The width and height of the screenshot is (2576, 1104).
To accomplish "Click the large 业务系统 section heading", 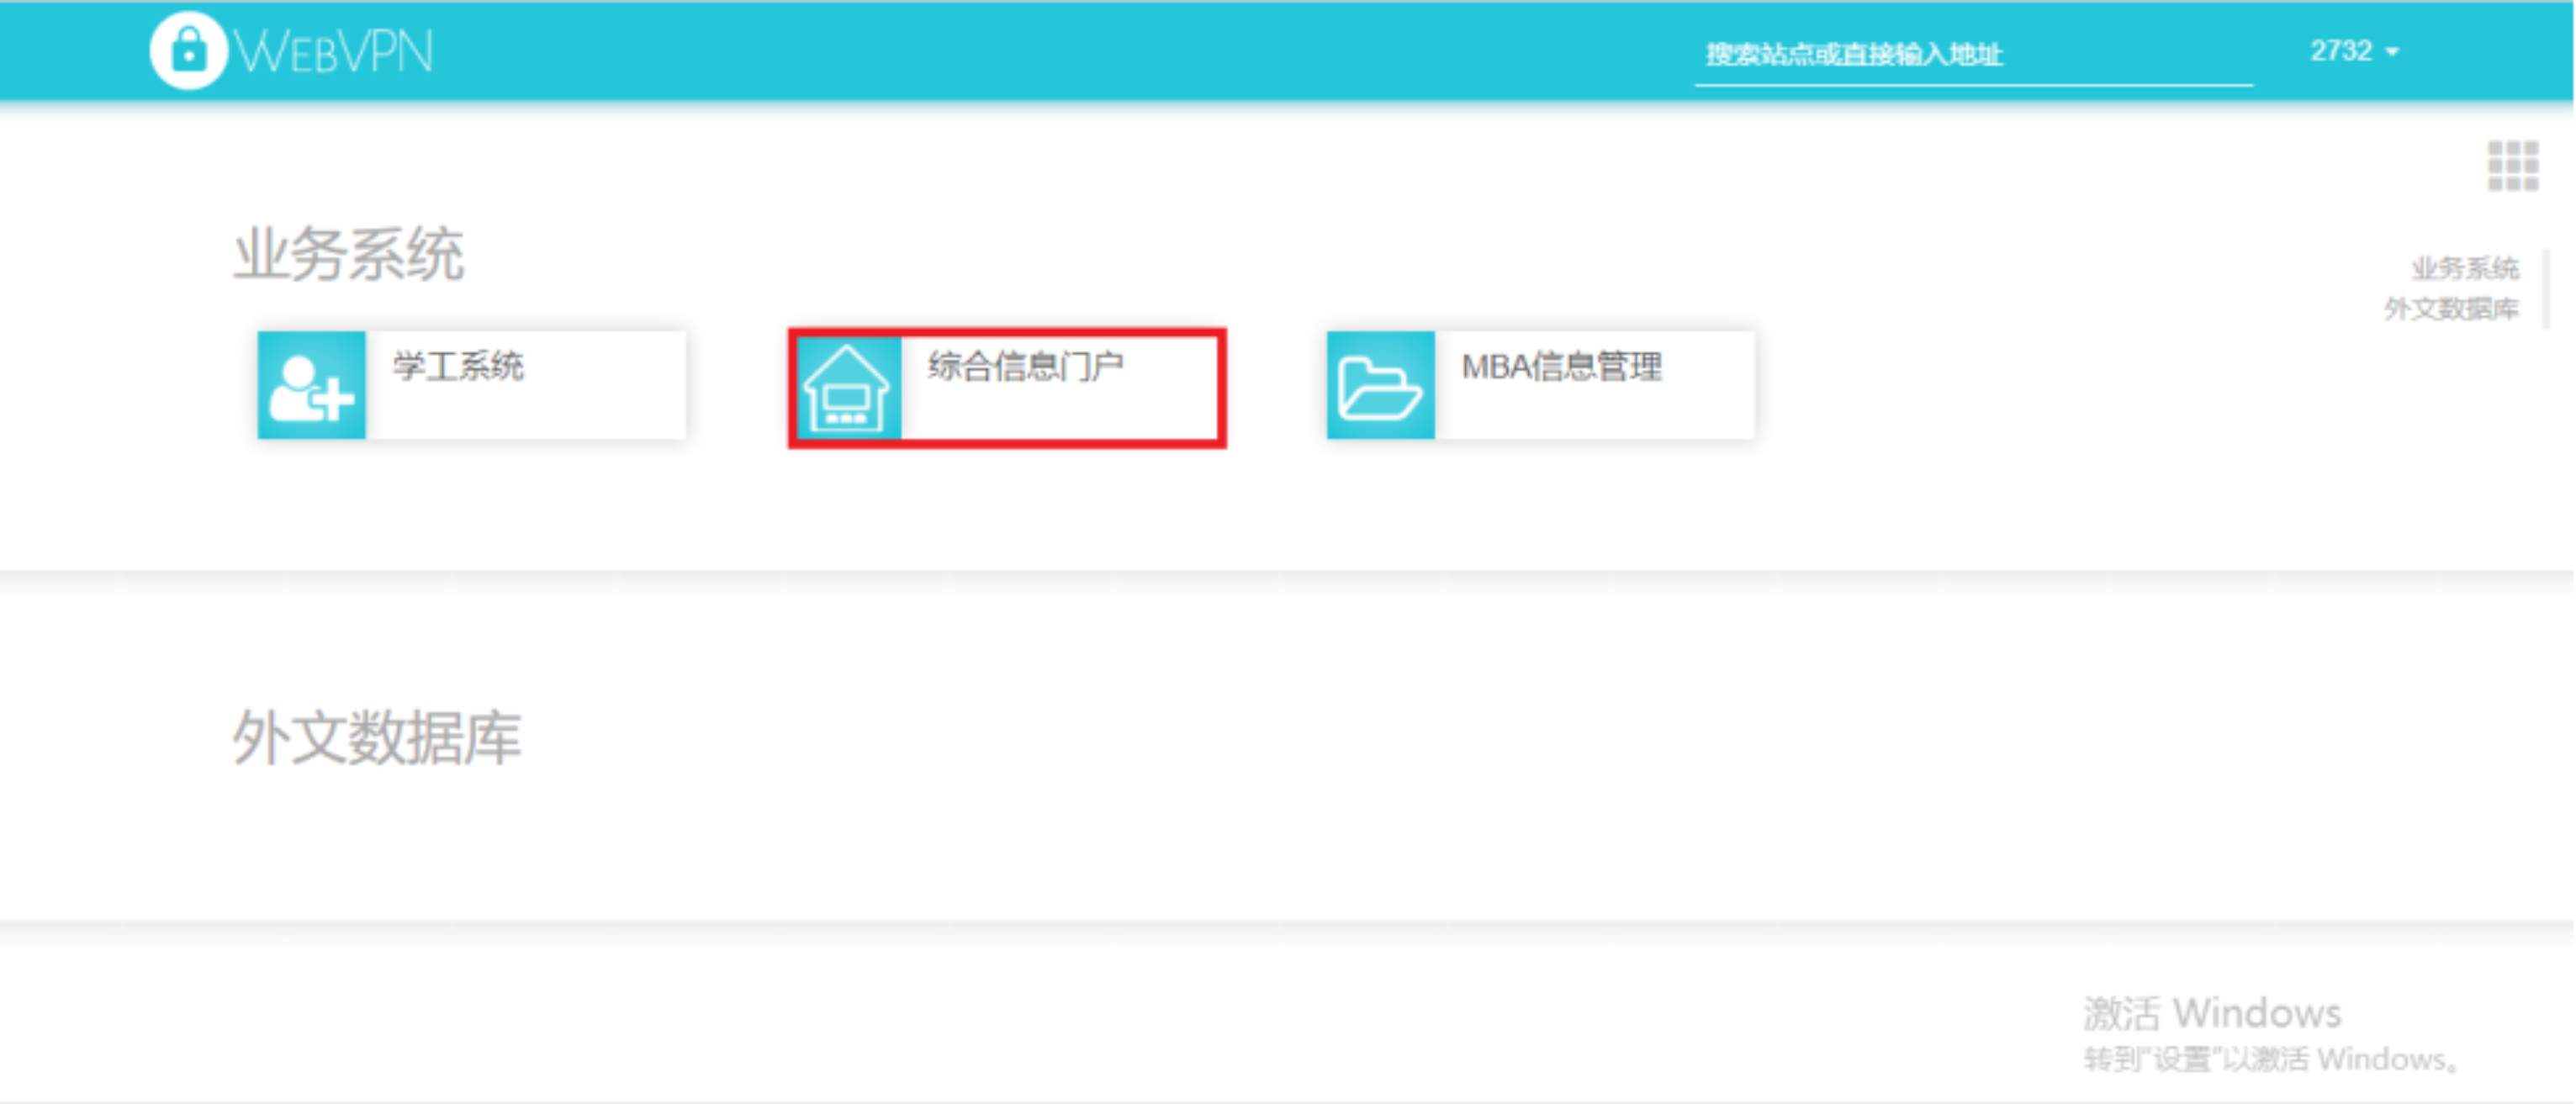I will pos(348,254).
